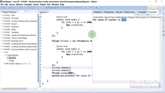Open the Source menu
165x93 pixels.
pos(12,4)
